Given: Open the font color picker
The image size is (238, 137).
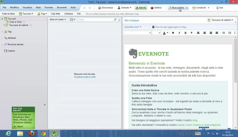Looking at the screenshot, I should [x=165, y=33].
